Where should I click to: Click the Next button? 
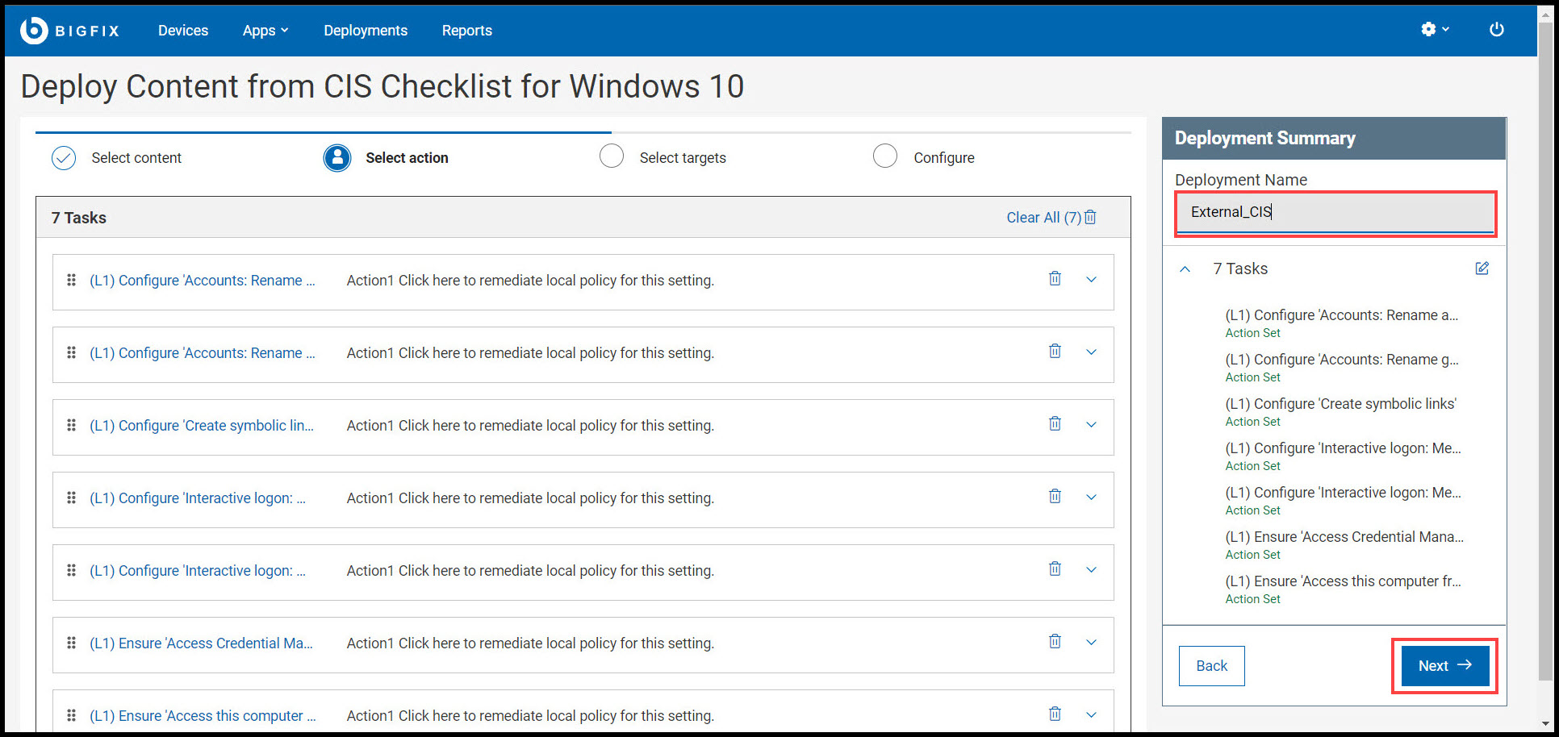pyautogui.click(x=1444, y=665)
